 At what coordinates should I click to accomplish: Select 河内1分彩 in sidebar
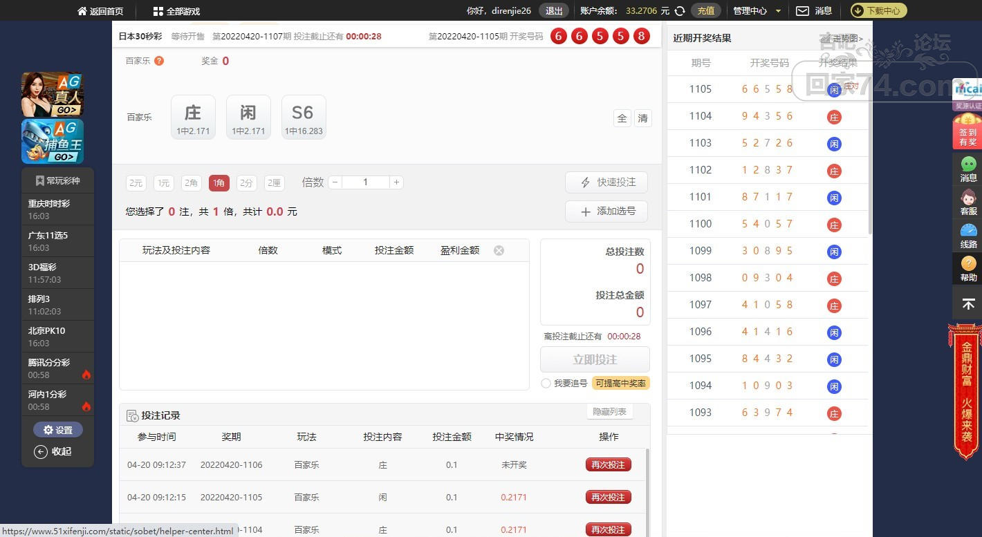coord(57,400)
